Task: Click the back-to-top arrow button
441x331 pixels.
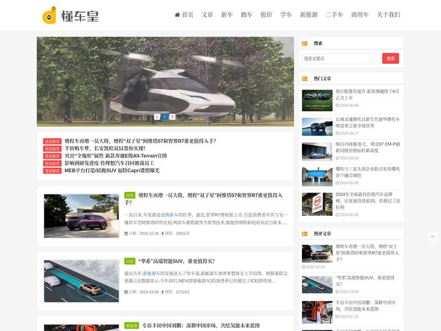Action: (x=432, y=237)
